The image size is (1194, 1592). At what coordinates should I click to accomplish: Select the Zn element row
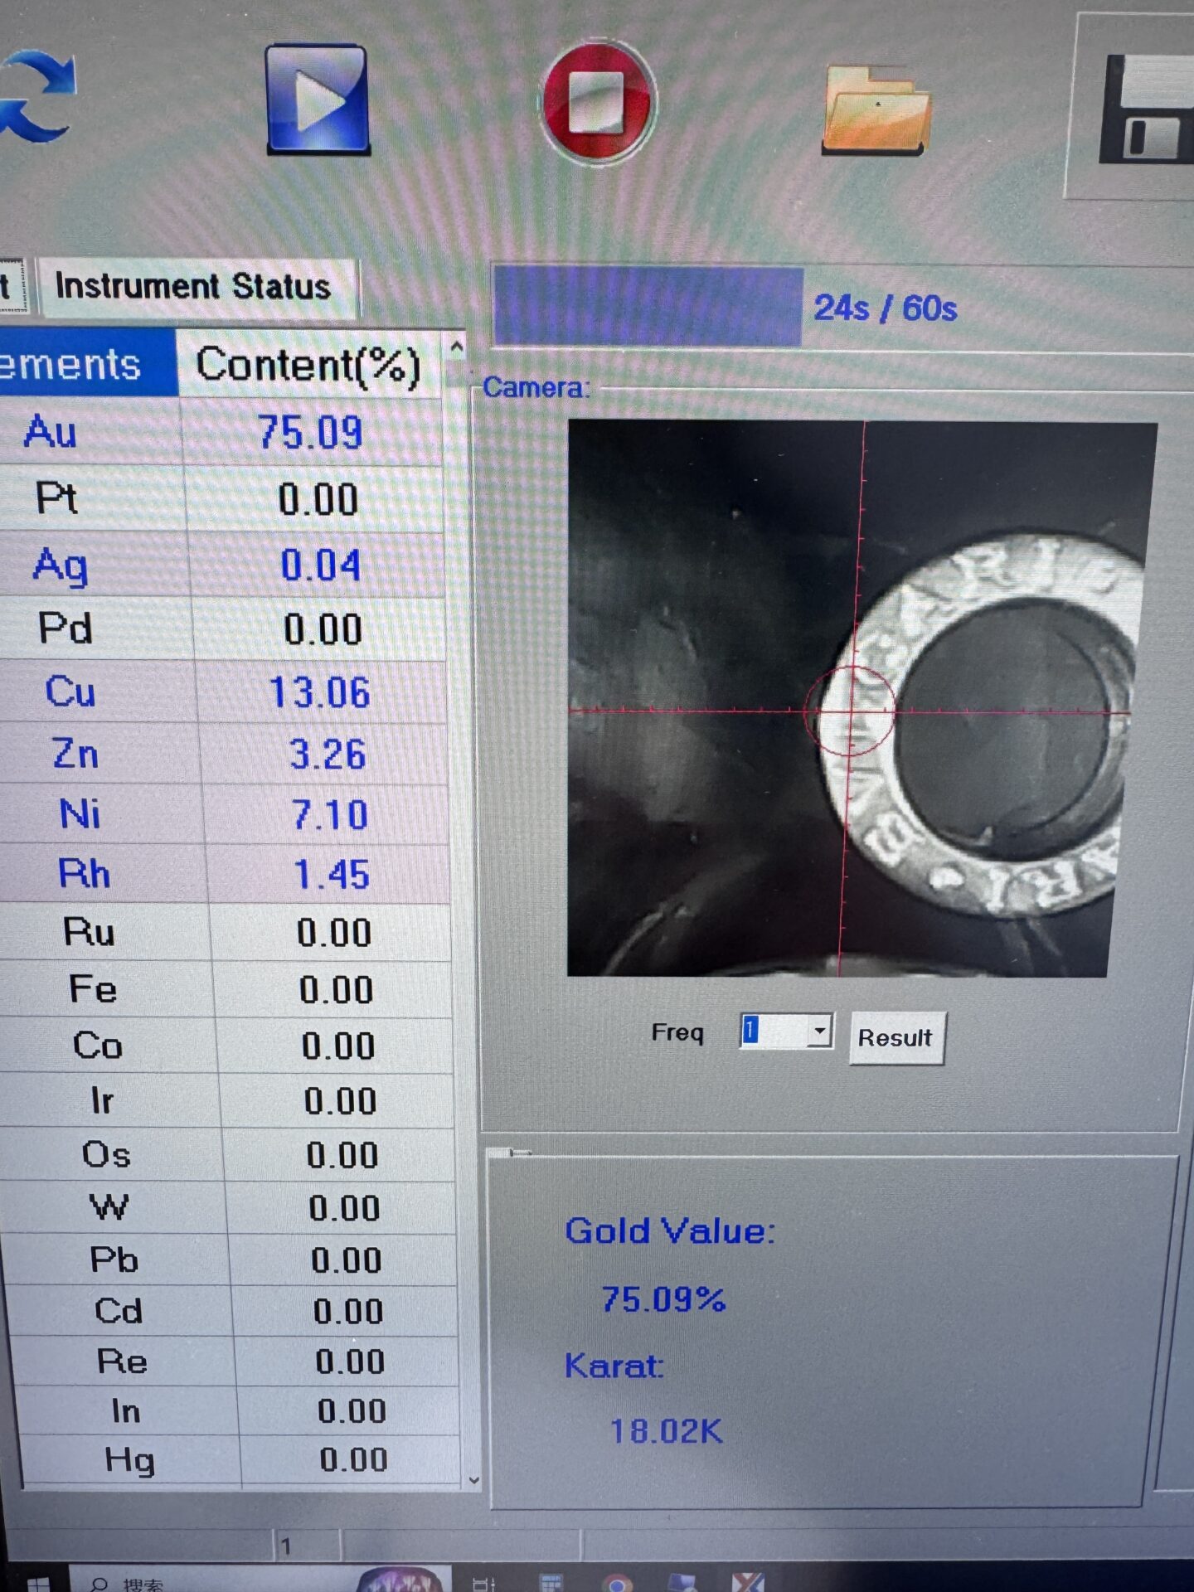224,754
